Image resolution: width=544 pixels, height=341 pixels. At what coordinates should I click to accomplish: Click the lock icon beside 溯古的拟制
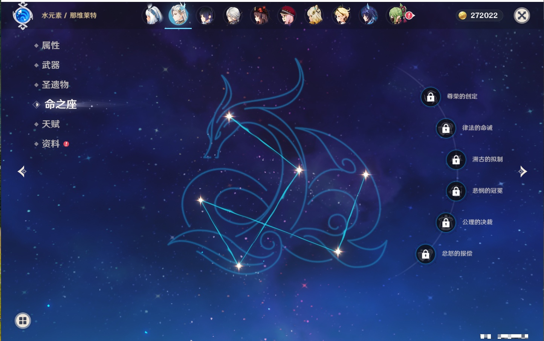click(x=456, y=159)
